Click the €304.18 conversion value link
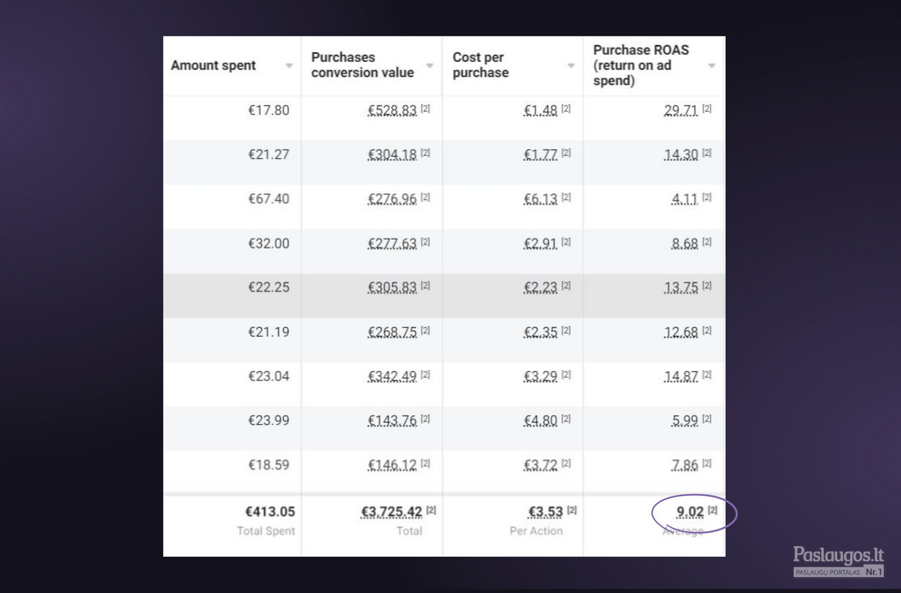901x593 pixels. click(x=392, y=155)
